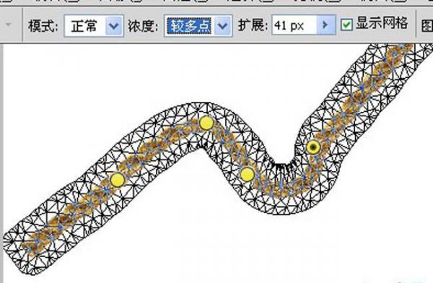This screenshot has width=433, height=283.
Task: Select the yellow pin at mesh peak
Action: (x=206, y=123)
